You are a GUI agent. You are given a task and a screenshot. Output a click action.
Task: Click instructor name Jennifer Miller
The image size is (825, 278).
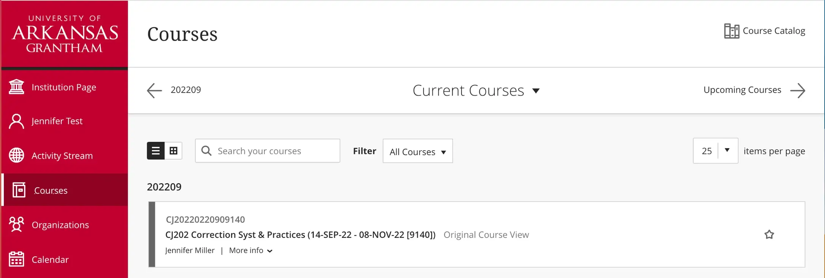click(x=190, y=250)
